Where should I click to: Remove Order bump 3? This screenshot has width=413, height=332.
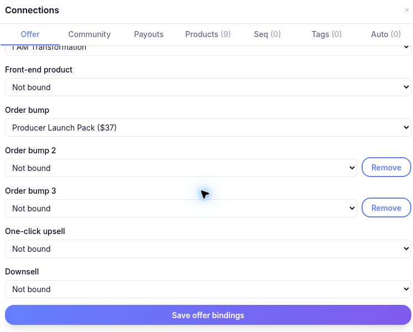click(x=386, y=207)
